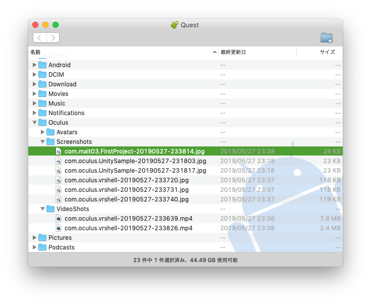
Task: Select com.oculus.vrshell-20190527-233740.jpg
Action: [x=127, y=199]
